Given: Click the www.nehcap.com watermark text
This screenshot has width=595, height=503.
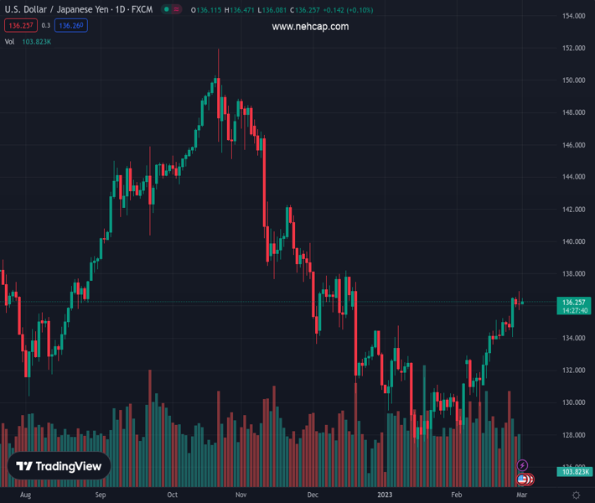Looking at the screenshot, I should (x=310, y=27).
